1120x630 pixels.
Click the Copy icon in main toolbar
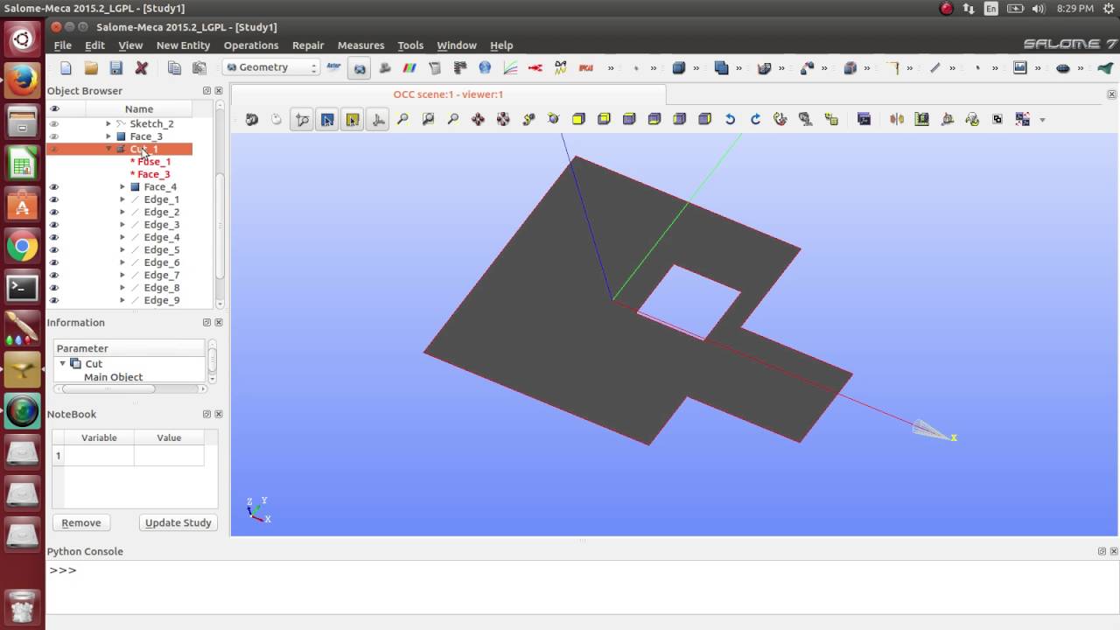[x=174, y=67]
